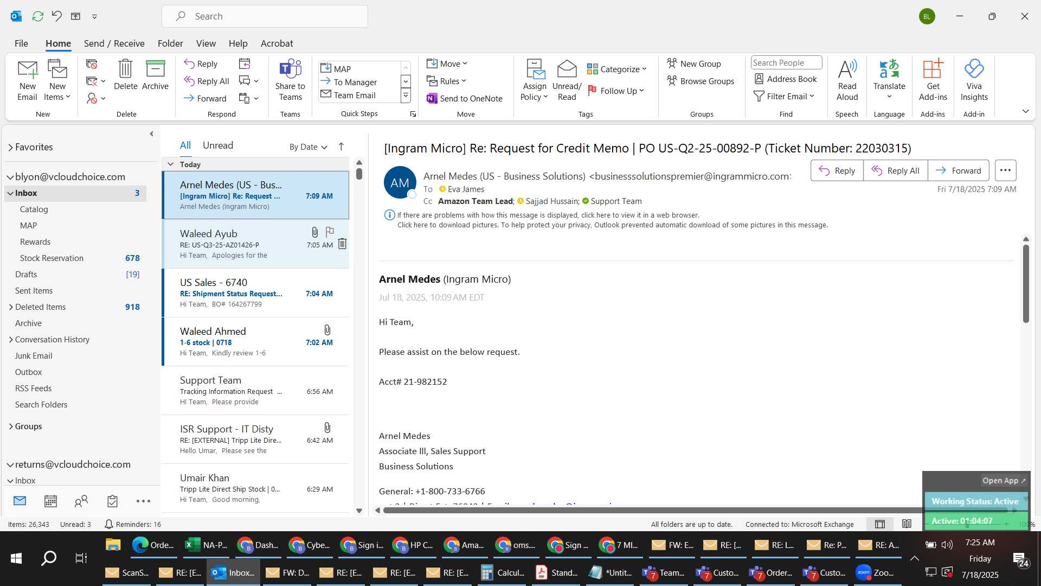Expand the Favorites section

coord(11,147)
